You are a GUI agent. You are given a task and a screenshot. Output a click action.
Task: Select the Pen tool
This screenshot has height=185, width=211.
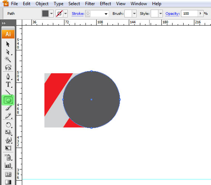coord(8,77)
